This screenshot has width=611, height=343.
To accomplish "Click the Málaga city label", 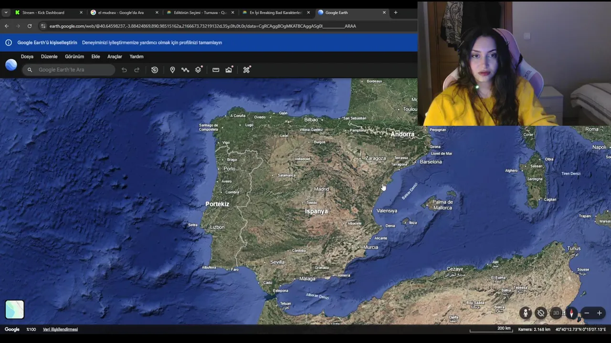I will point(307,279).
